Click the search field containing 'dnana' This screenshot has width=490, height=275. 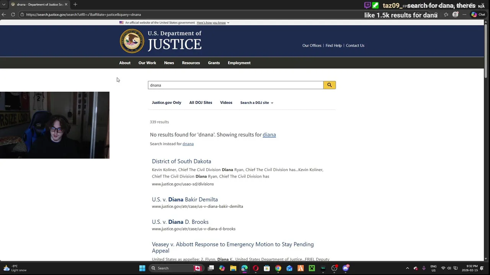tap(235, 85)
